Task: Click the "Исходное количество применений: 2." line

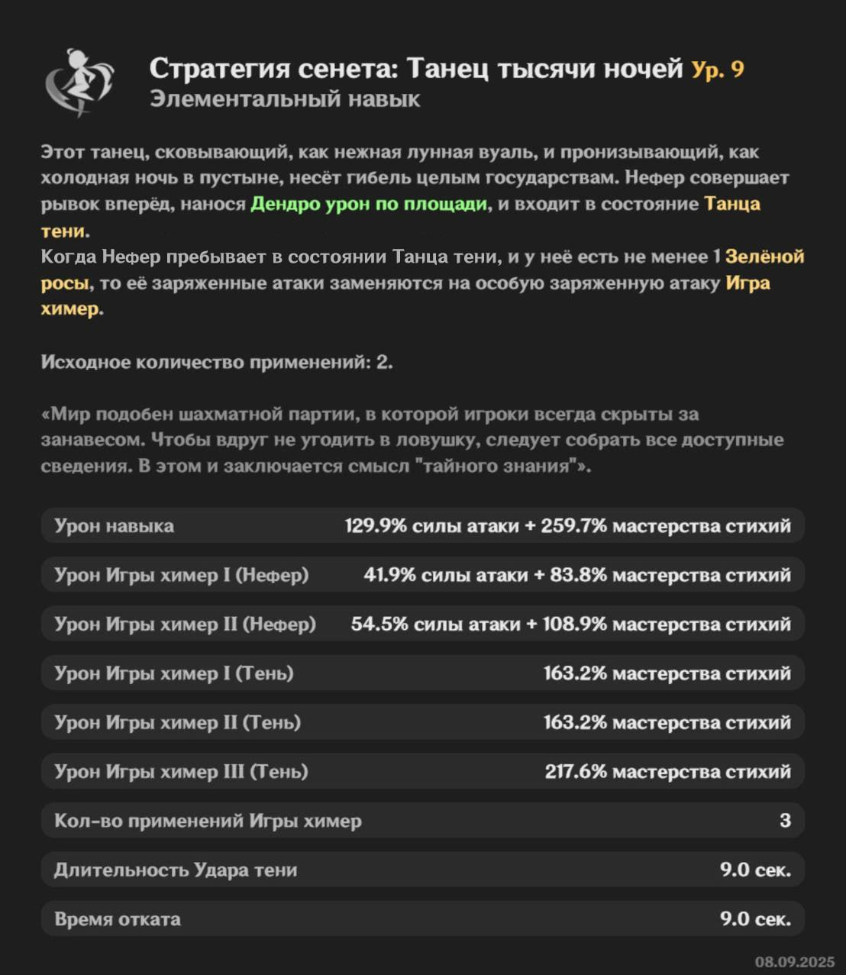Action: (217, 362)
